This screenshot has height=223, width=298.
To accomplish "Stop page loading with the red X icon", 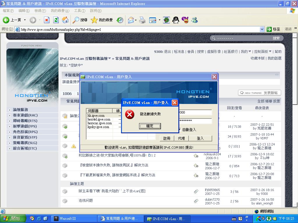I will (x=47, y=20).
